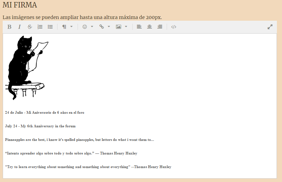
Task: Toggle italic formatting
Action: click(x=19, y=27)
